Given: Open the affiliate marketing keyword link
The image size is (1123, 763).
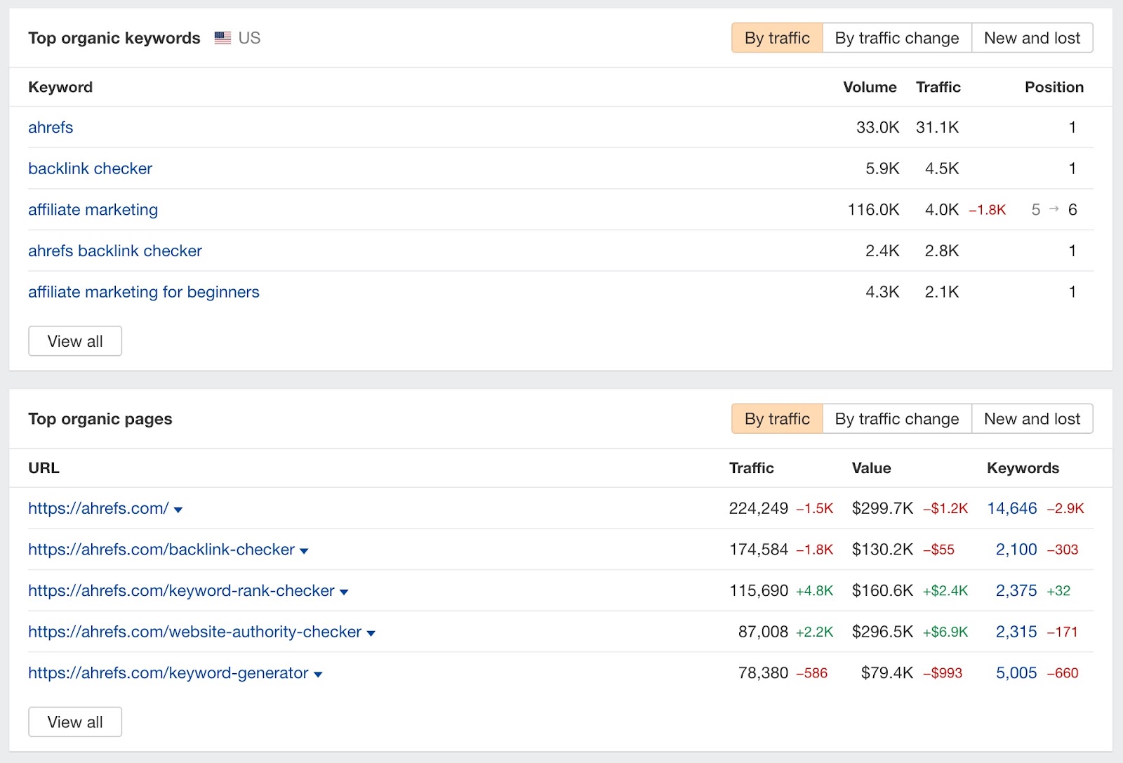Looking at the screenshot, I should (x=92, y=209).
